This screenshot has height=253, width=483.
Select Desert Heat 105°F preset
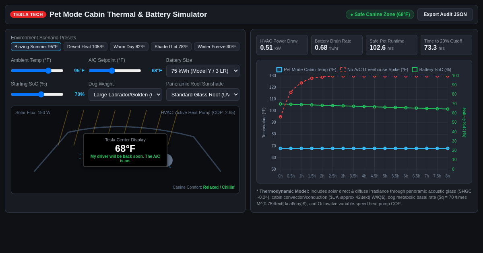[x=85, y=47]
